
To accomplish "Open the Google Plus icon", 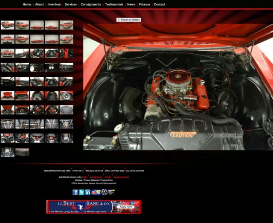I will pyautogui.click(x=111, y=192).
